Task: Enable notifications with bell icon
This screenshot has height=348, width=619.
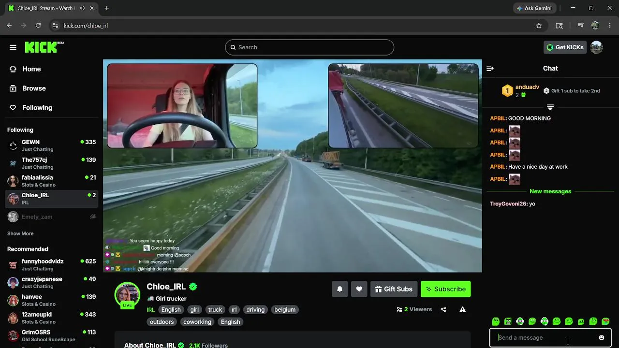Action: tap(339, 289)
